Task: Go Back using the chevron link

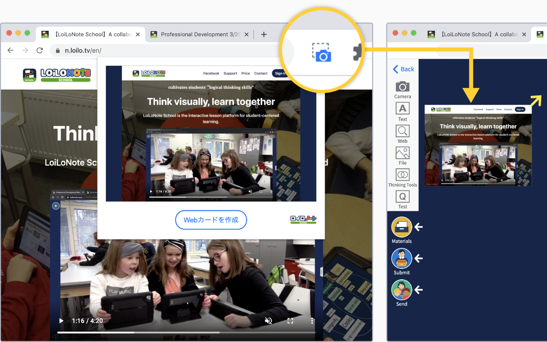Action: click(x=403, y=69)
